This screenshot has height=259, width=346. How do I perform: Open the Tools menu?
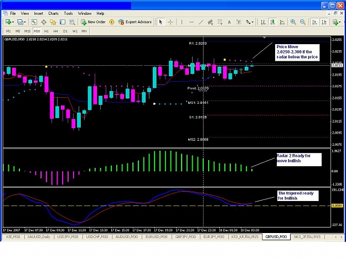click(x=68, y=13)
